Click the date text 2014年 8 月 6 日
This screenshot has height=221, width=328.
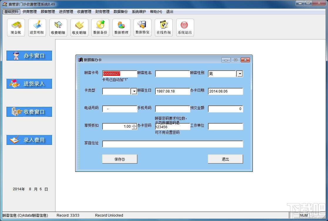click(31, 189)
